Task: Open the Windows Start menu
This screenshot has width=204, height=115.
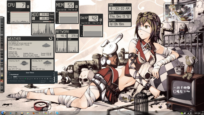Action: [x=3, y=113]
